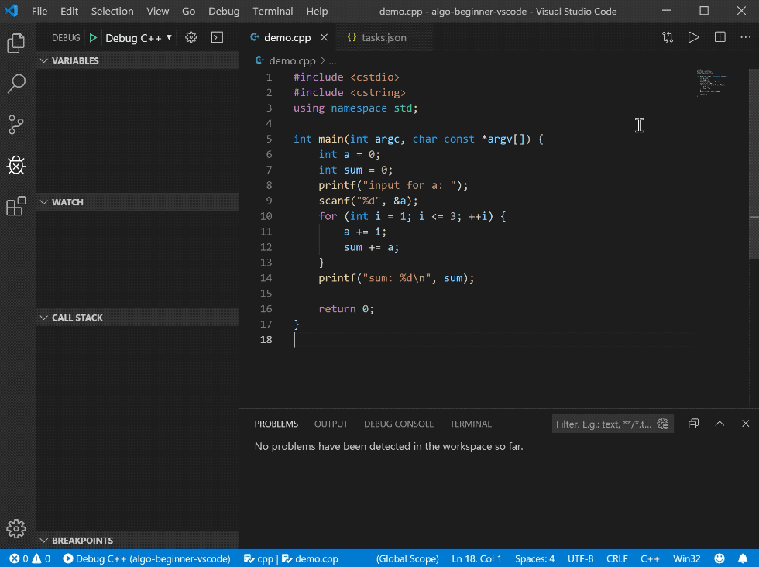Viewport: 759px width, 567px height.
Task: Open the Terminal menu
Action: [273, 12]
